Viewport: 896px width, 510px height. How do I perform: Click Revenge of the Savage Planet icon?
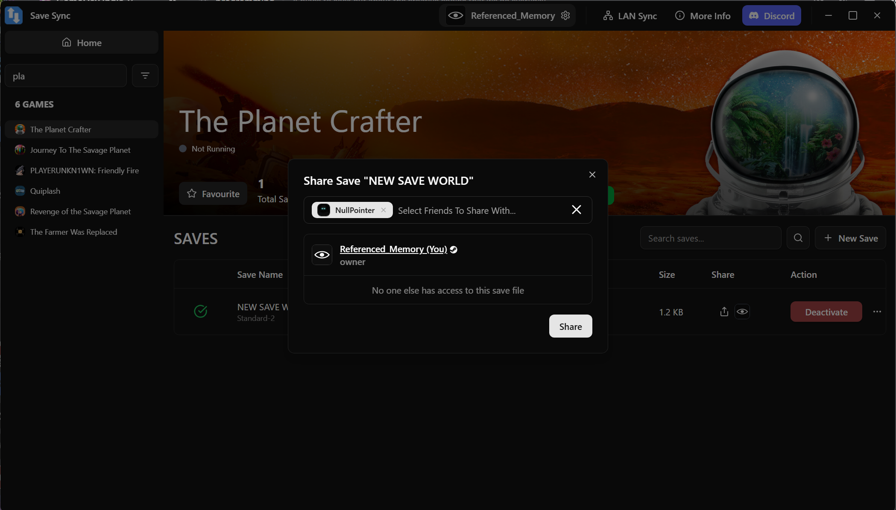coord(20,211)
